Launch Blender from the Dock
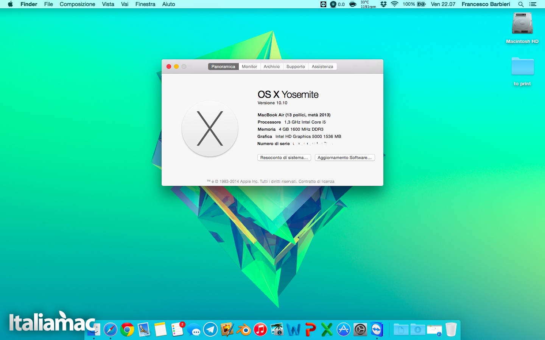Viewport: 545px width, 340px height. (x=244, y=329)
